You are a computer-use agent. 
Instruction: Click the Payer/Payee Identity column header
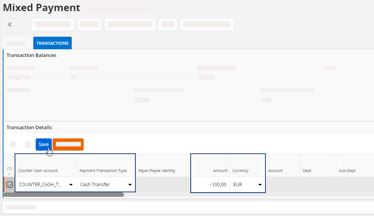pos(157,171)
